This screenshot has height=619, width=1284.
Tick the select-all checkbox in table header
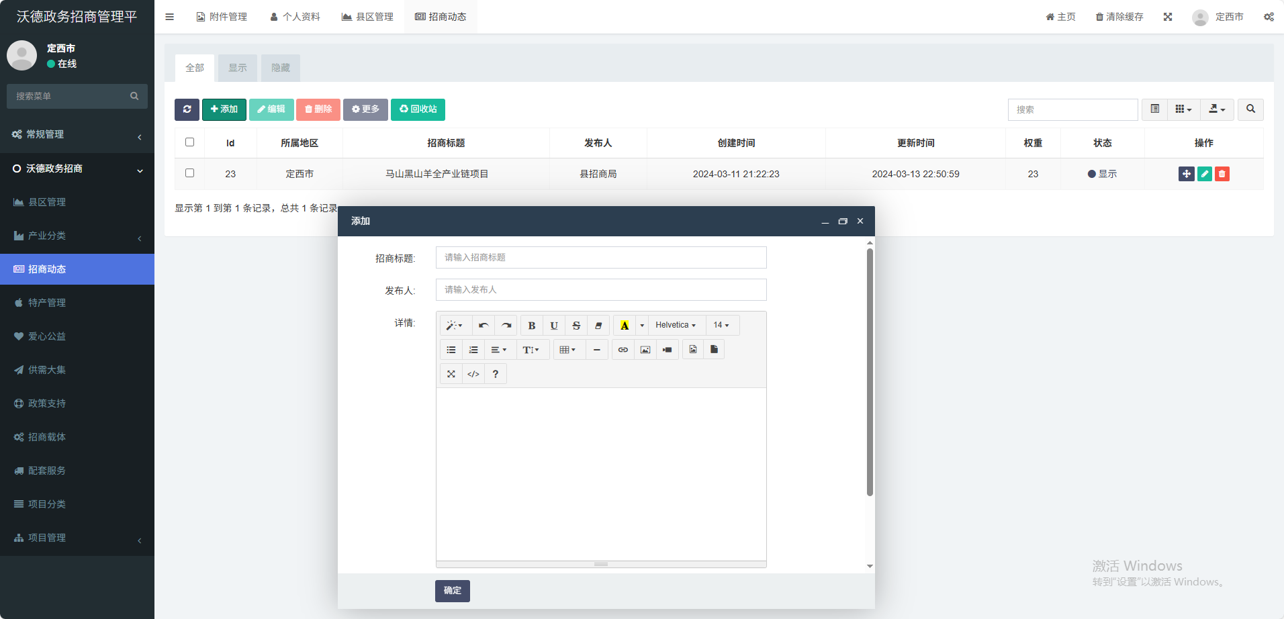pyautogui.click(x=189, y=142)
